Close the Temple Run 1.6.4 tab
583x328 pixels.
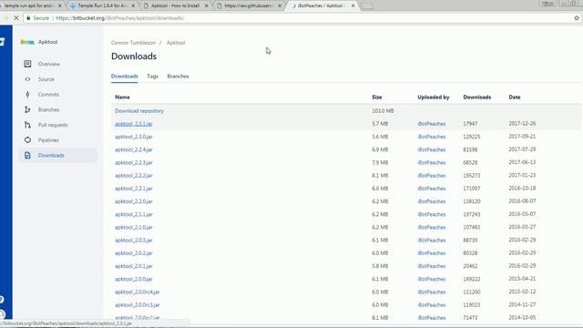click(x=133, y=5)
